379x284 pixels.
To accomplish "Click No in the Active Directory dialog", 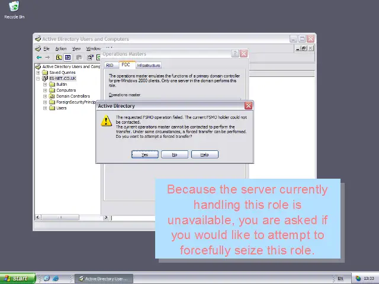I will point(175,154).
